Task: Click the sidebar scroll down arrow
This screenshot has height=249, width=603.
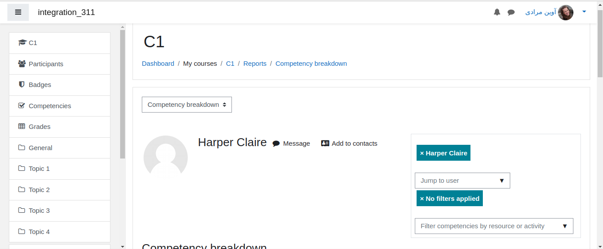Action: 122,246
